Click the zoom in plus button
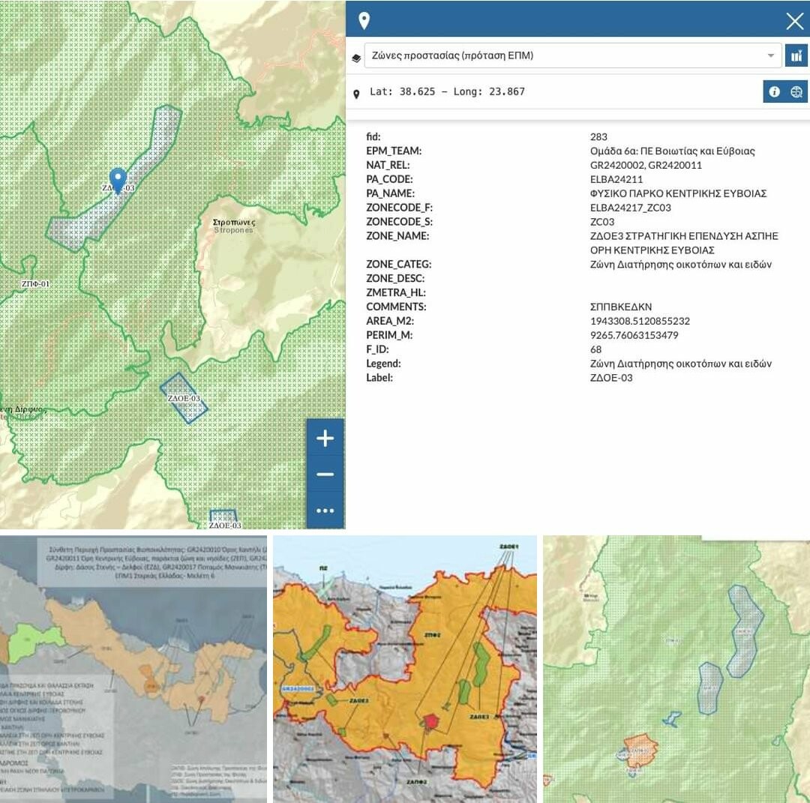810x803 pixels. pos(325,439)
